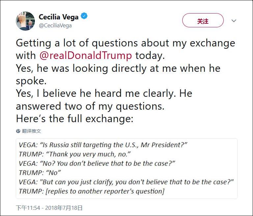Click the "Getting a lot of questions" line
The width and height of the screenshot is (253, 216).
click(125, 43)
